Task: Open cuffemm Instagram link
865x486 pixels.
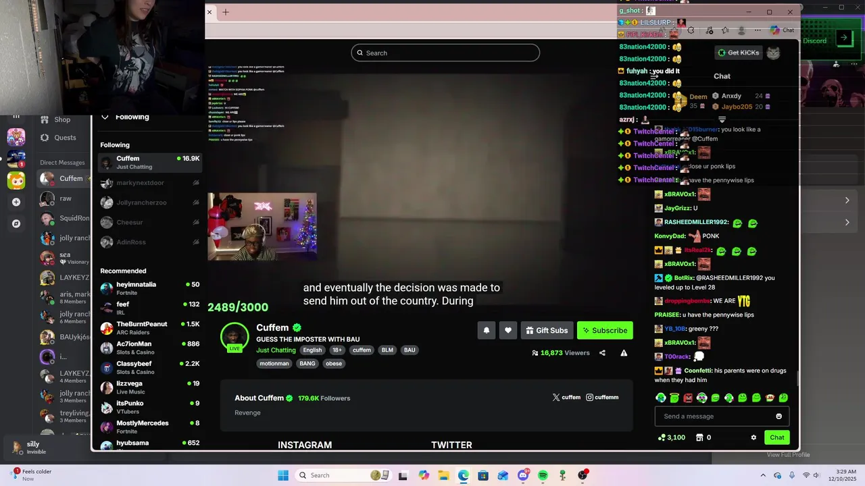Action: coord(602,398)
